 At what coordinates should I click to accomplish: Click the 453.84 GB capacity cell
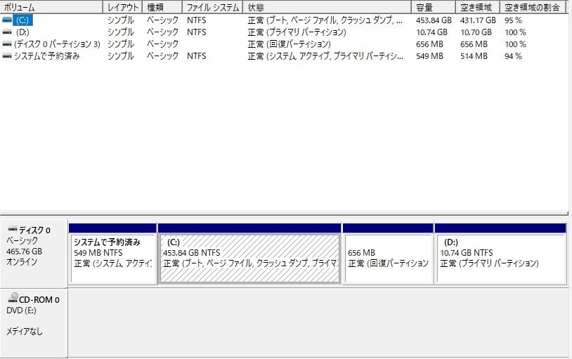click(434, 20)
